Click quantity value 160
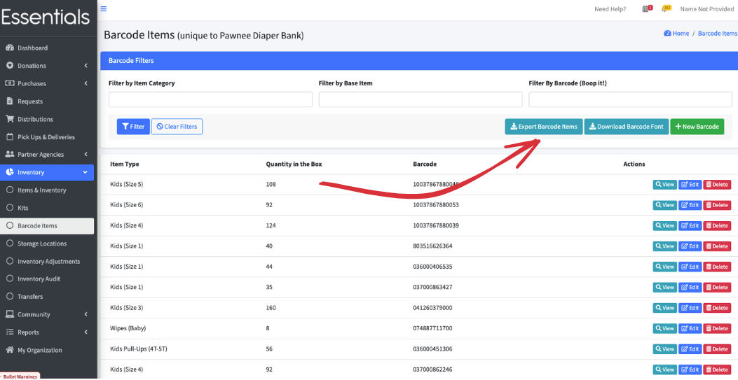The height and width of the screenshot is (380, 738). pyautogui.click(x=271, y=308)
